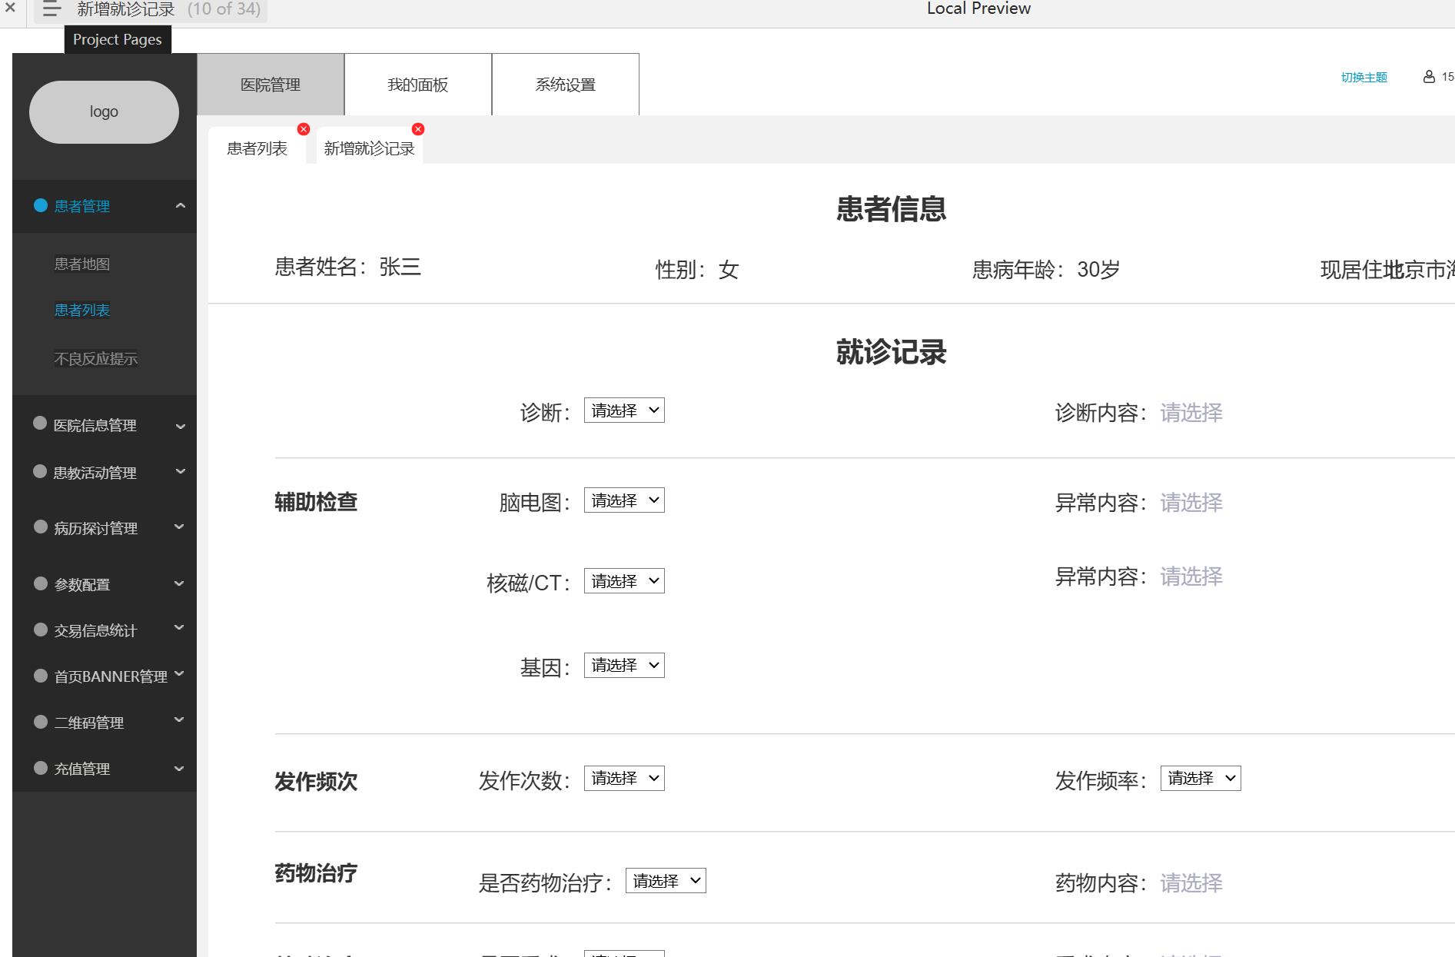Image resolution: width=1455 pixels, height=957 pixels.
Task: Select 请选择 beside 脑电图 异常内容
Action: coord(1191,503)
